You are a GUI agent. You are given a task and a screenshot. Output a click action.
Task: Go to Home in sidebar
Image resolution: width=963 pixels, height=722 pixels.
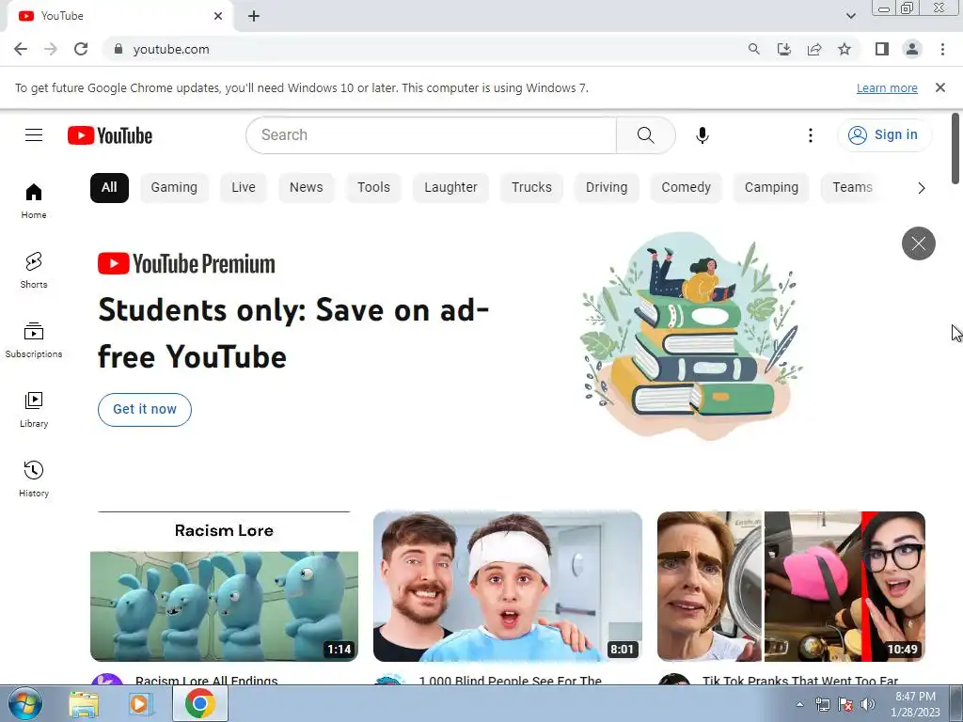(34, 201)
